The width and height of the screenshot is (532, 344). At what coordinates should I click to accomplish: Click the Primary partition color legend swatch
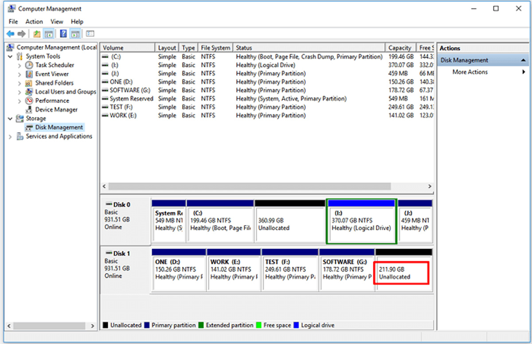[146, 325]
